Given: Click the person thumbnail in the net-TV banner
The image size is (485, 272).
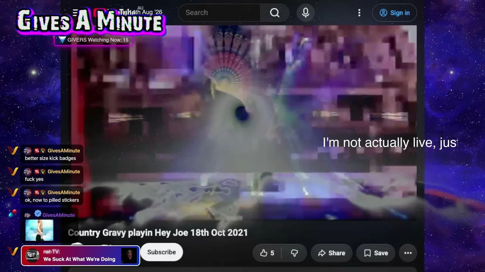Looking at the screenshot, I should coord(129,256).
